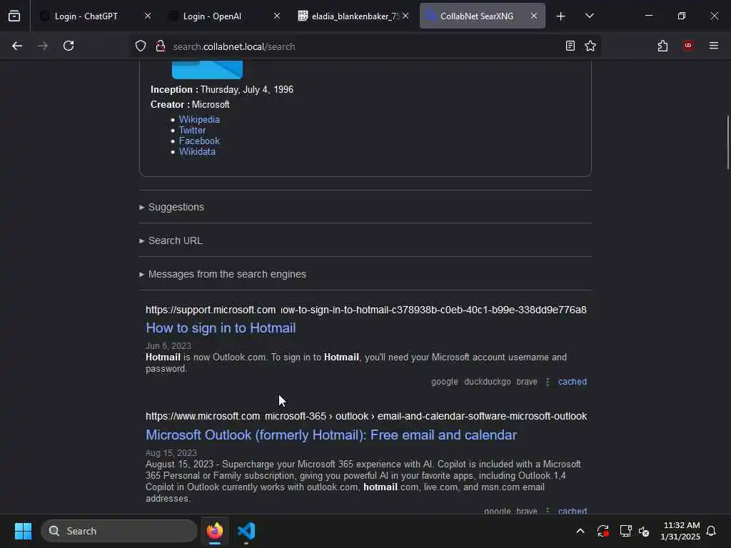The width and height of the screenshot is (731, 548).
Task: Reload the current page
Action: [69, 46]
